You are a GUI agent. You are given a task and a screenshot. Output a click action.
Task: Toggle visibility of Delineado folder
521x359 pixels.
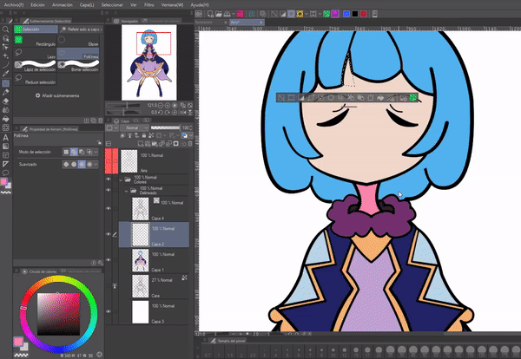click(x=109, y=191)
